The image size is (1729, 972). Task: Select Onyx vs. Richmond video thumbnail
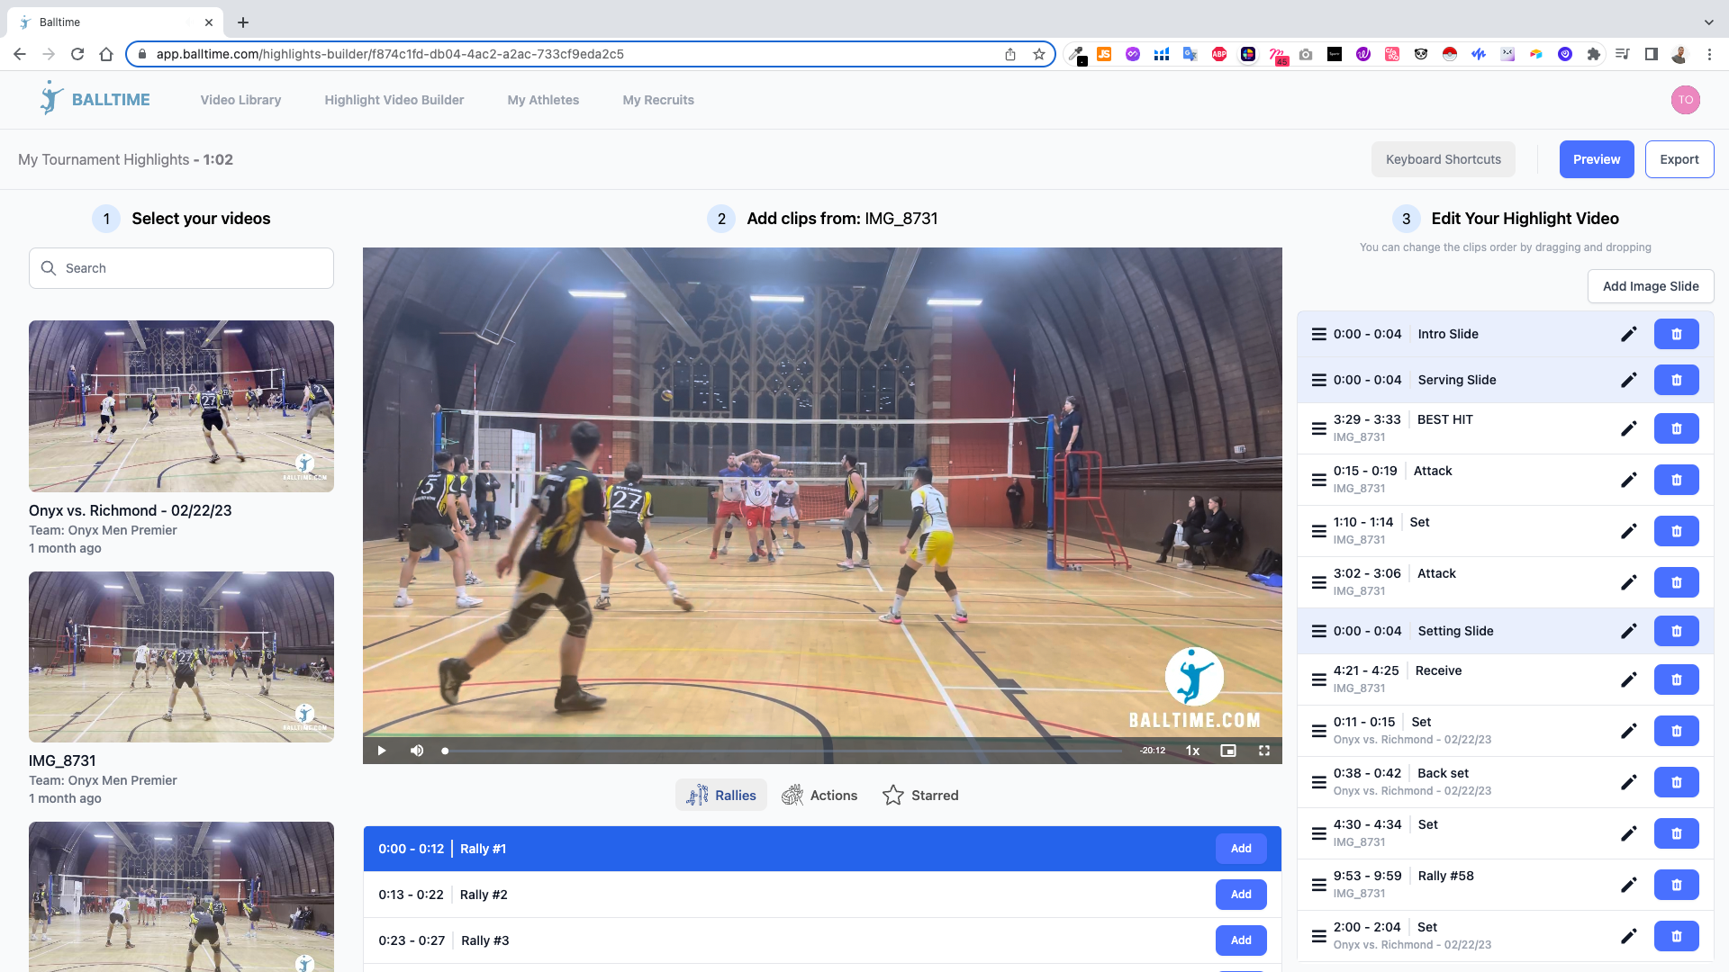[x=181, y=406]
